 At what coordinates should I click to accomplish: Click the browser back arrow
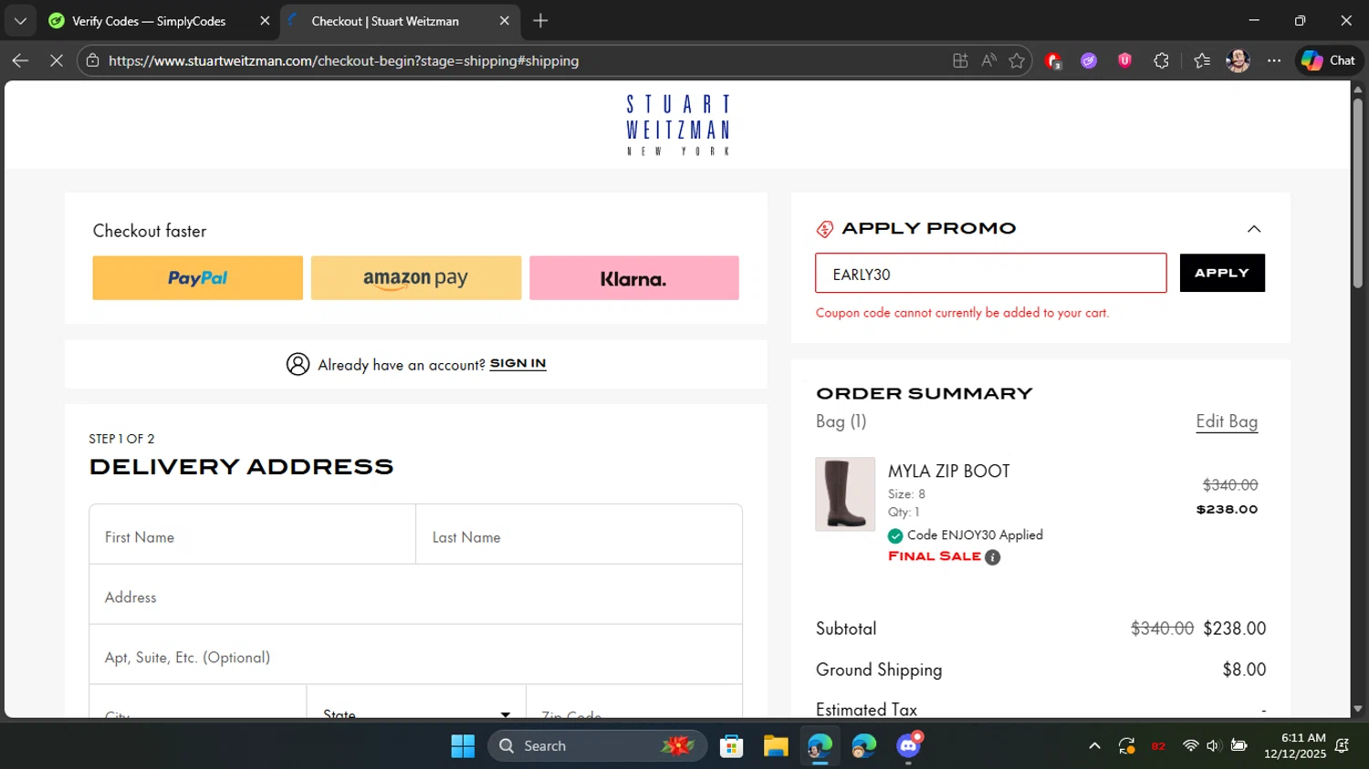click(20, 61)
